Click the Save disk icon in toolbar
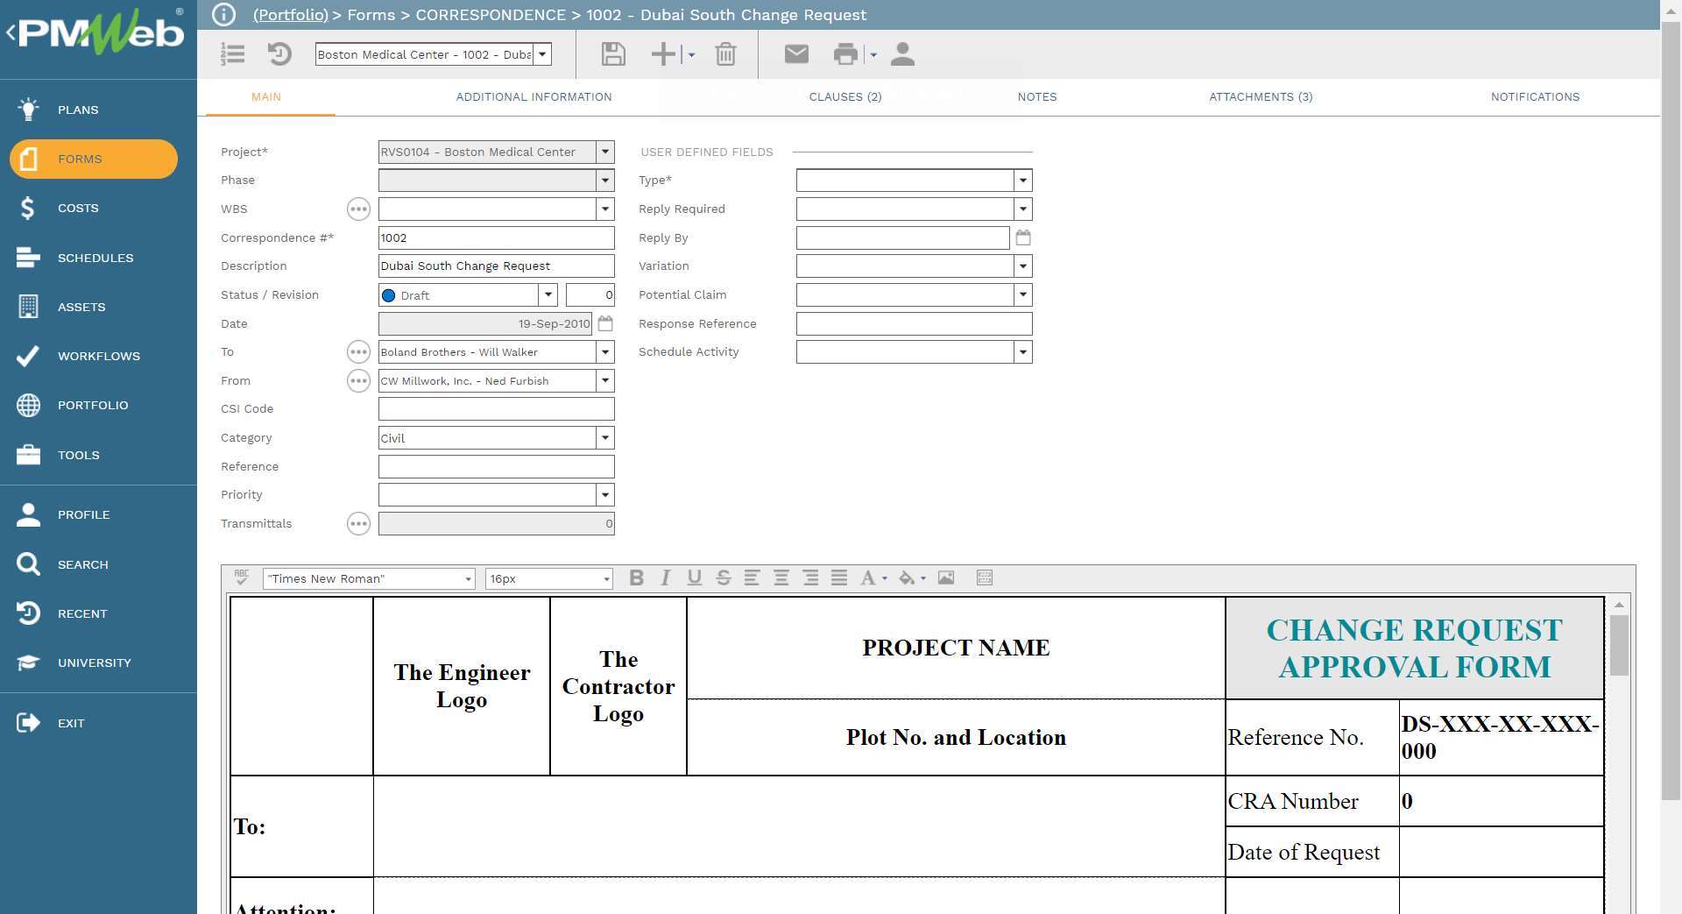The height and width of the screenshot is (914, 1682). (x=613, y=54)
